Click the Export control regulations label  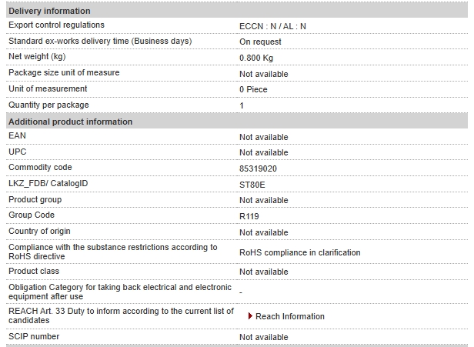point(56,25)
